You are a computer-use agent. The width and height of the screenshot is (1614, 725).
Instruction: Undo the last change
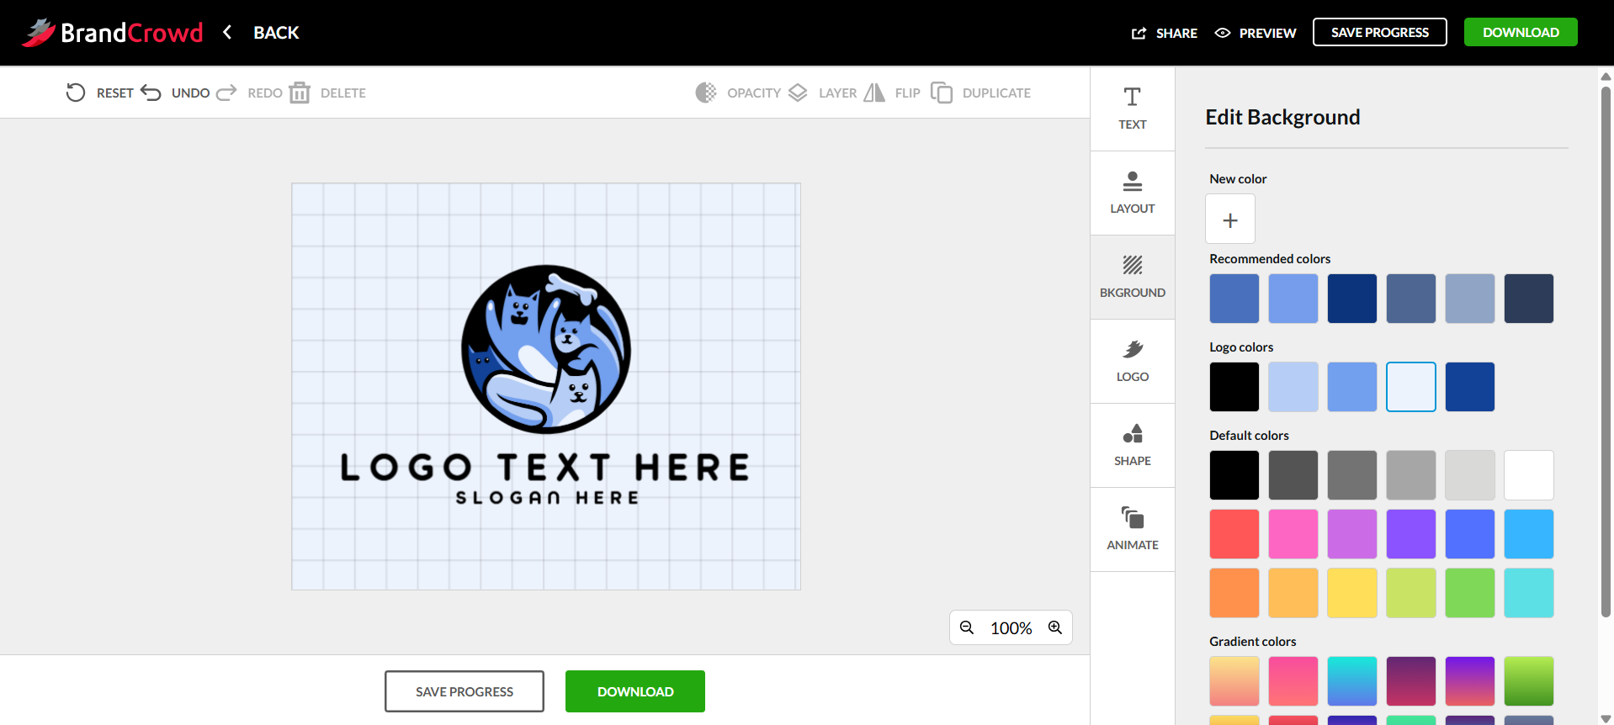(x=175, y=93)
